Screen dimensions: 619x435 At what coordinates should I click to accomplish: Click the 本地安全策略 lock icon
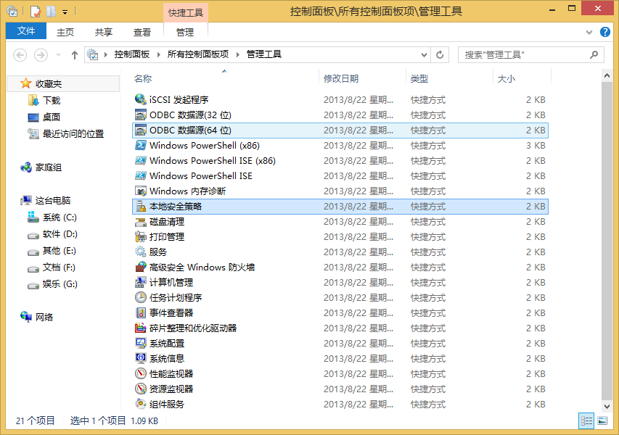click(x=140, y=206)
